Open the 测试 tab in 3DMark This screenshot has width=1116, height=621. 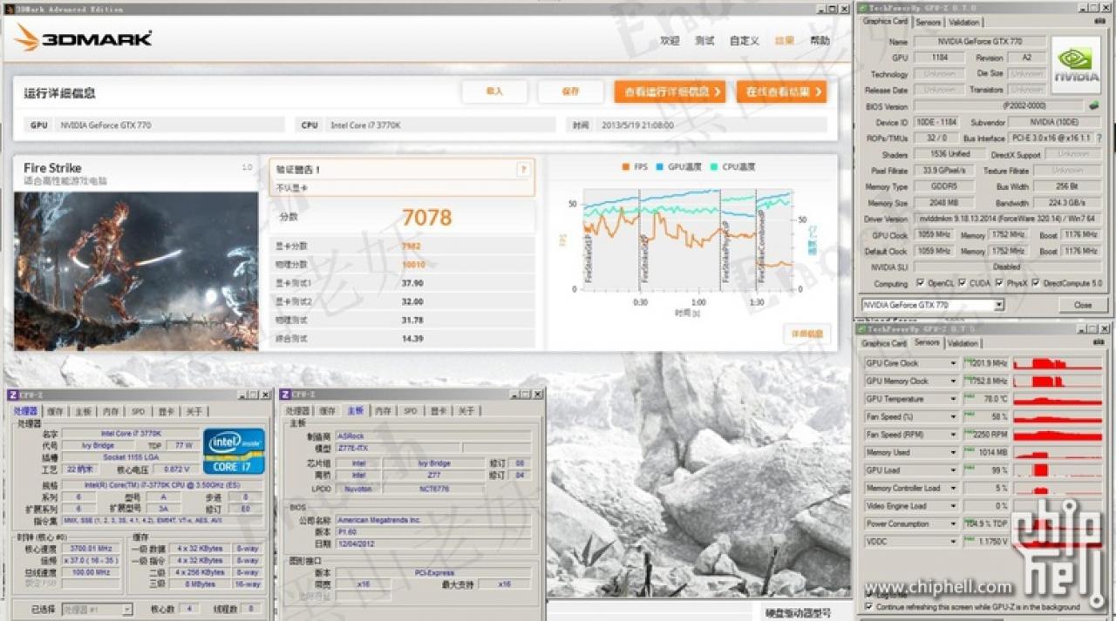pos(704,41)
